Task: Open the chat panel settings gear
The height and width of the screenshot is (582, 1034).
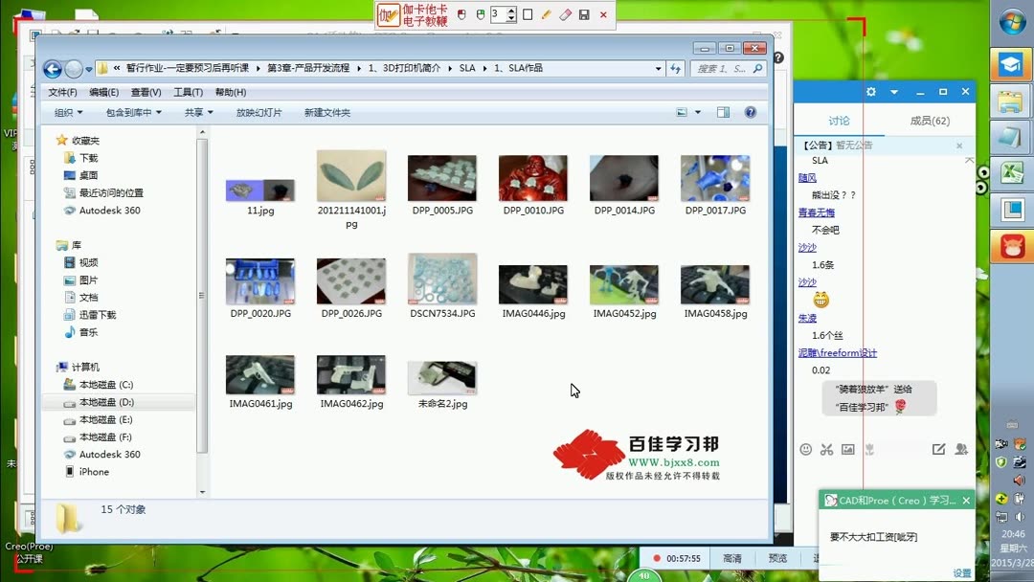Action: pos(871,90)
